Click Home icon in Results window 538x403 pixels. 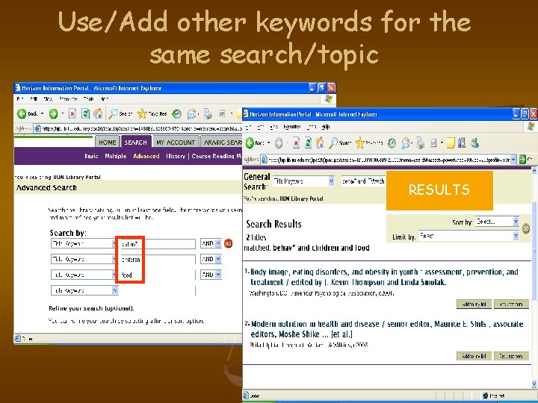(x=320, y=143)
